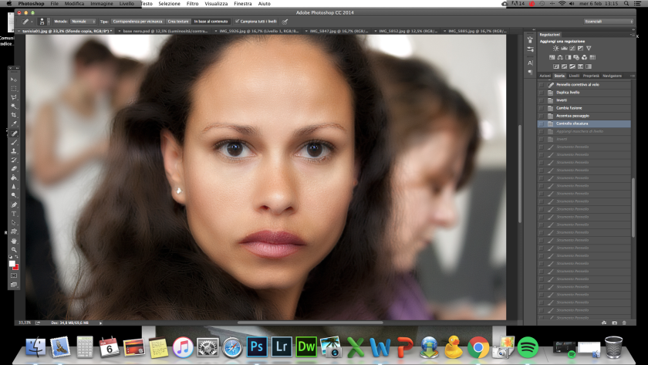The image size is (648, 365).
Task: Open the Filtro menu
Action: (192, 4)
